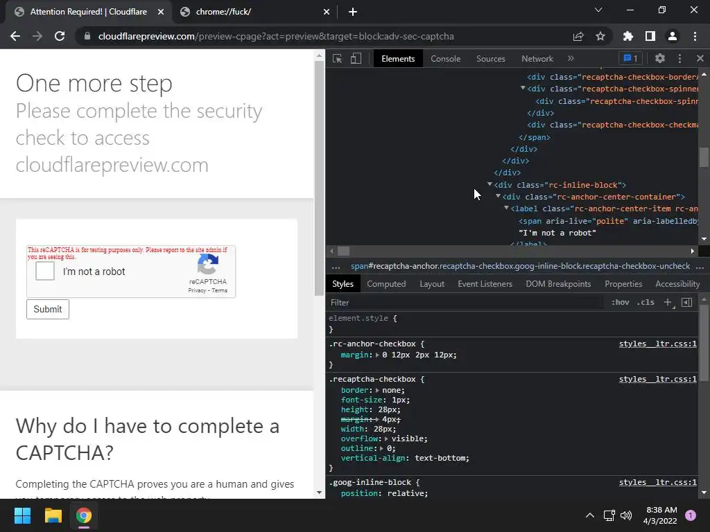Image resolution: width=710 pixels, height=532 pixels.
Task: Open the Properties tab
Action: point(623,283)
